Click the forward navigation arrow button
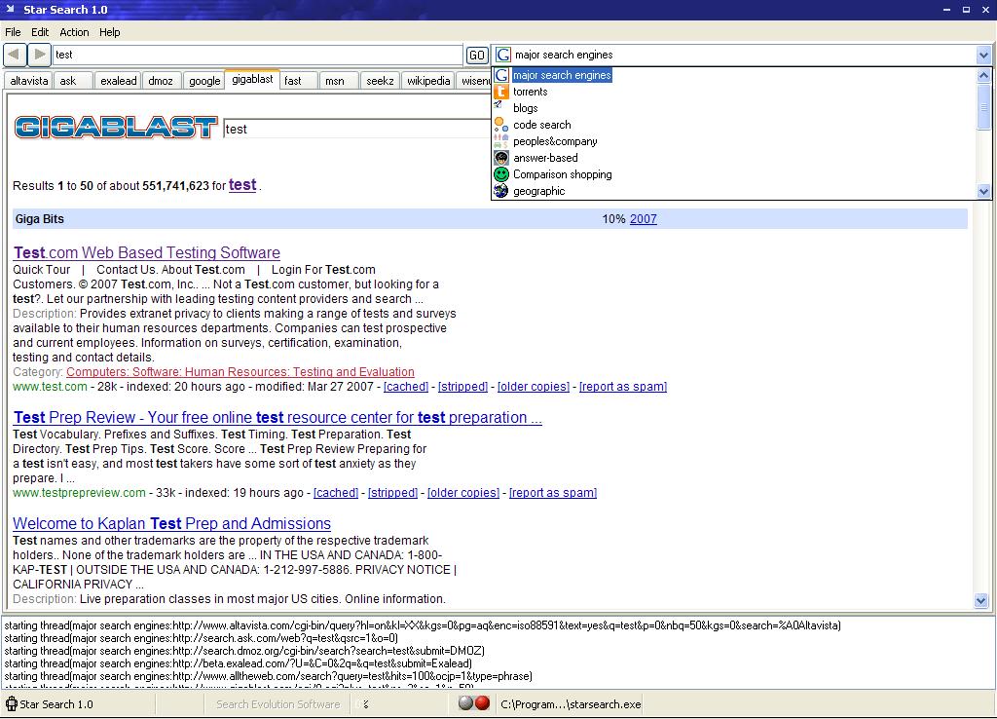997x719 pixels. 39,55
